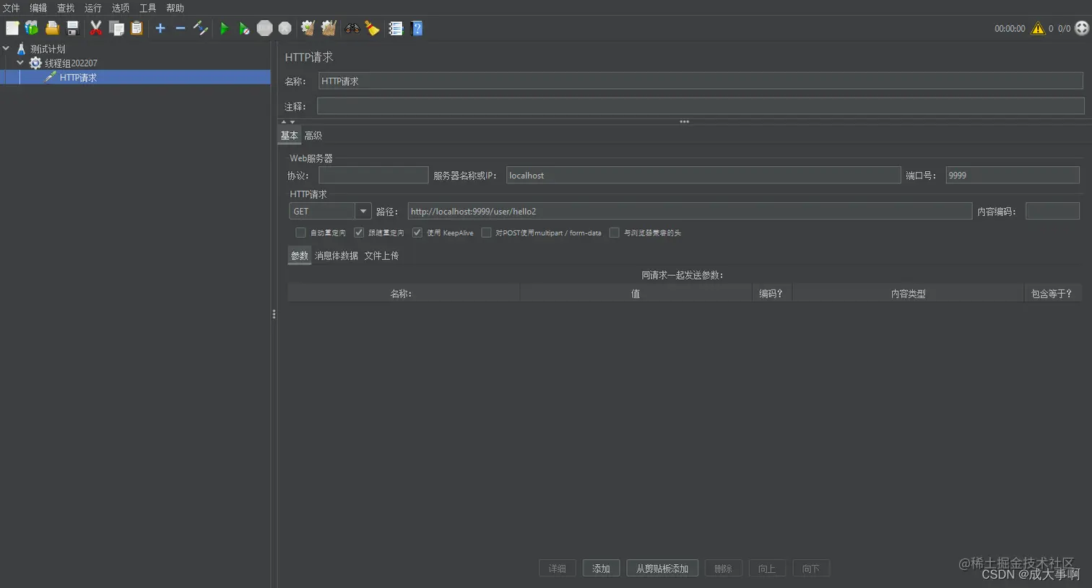Paste element using the clipboard icon
The height and width of the screenshot is (588, 1092).
click(x=136, y=28)
